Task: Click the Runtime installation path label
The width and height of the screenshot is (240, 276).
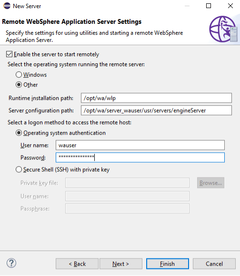Action: (41, 98)
